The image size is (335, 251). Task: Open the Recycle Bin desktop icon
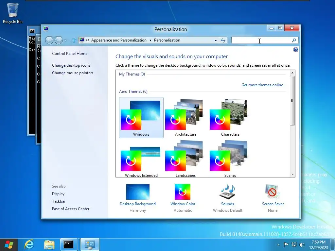(x=13, y=13)
